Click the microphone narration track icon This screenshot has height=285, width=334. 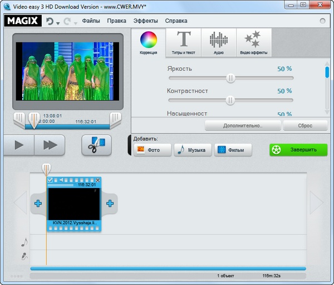point(24,256)
